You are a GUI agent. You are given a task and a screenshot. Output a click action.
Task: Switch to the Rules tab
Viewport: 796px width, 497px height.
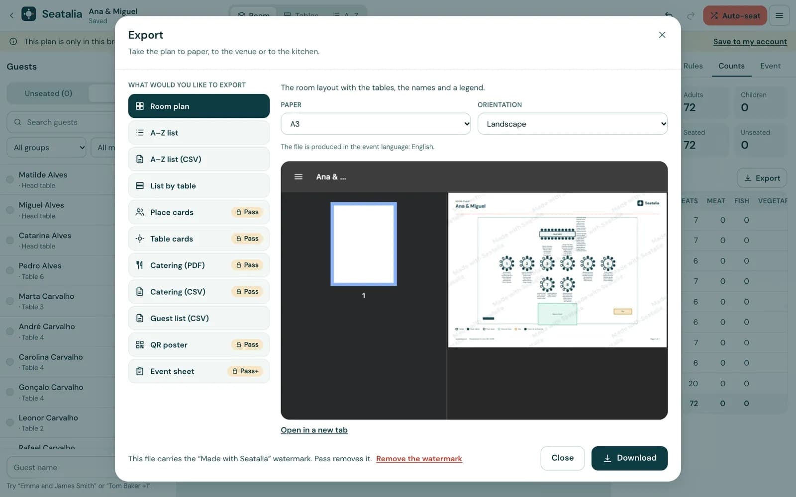pos(693,66)
